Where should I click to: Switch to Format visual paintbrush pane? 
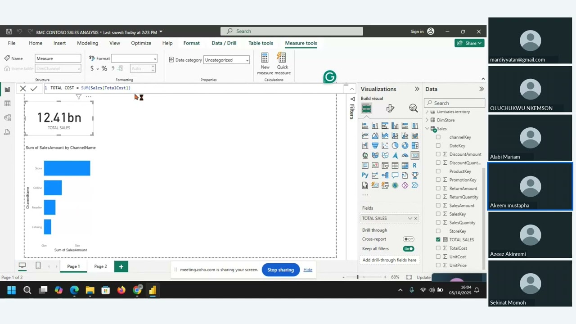pos(390,108)
